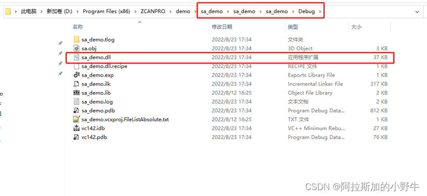Navigate to ZCANPRO breadcrumb folder
427x196 pixels.
(x=153, y=11)
